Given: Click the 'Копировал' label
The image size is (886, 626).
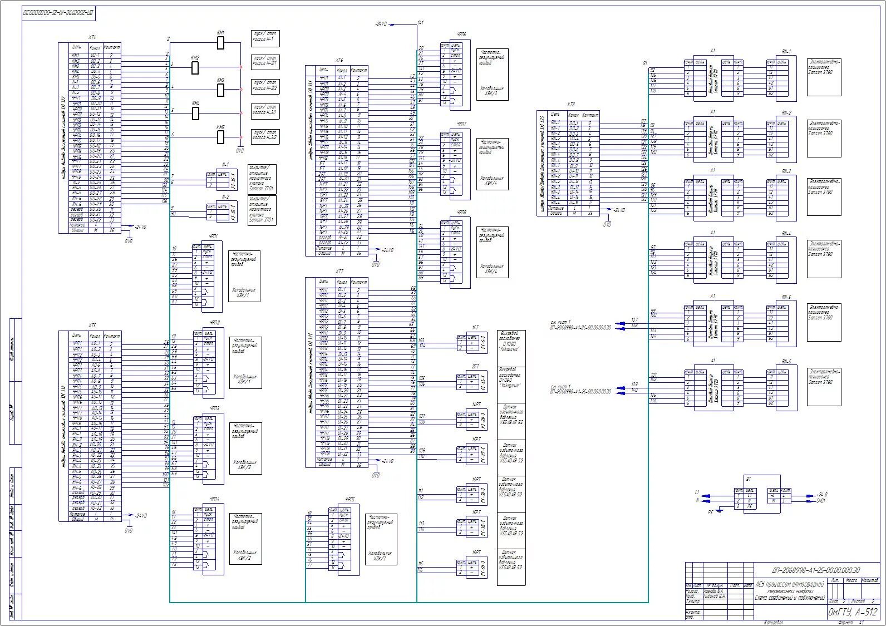Looking at the screenshot, I should pos(774,623).
